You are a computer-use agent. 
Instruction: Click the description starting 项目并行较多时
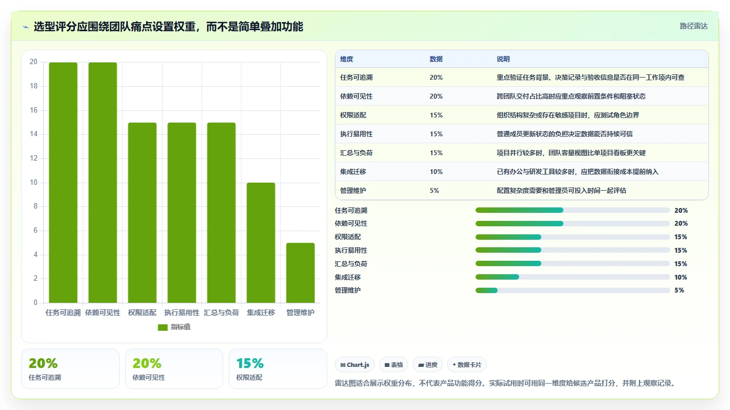pos(571,153)
